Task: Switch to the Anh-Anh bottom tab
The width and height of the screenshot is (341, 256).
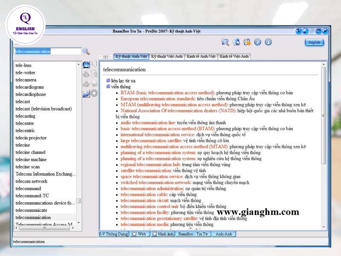Action: tap(224, 234)
